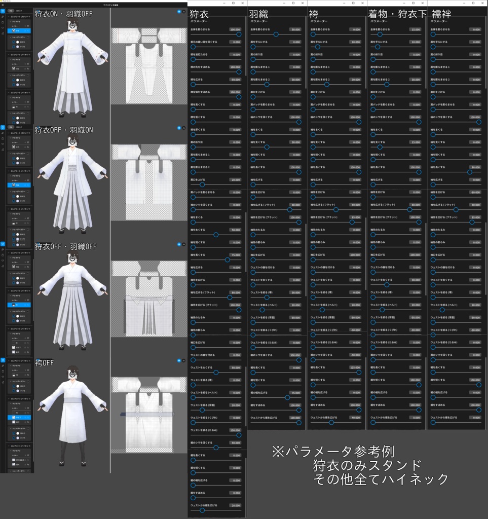
Task: Click the bottom sidebar icon in 狩衣ON・羽織OFF view
Action: coord(3,33)
